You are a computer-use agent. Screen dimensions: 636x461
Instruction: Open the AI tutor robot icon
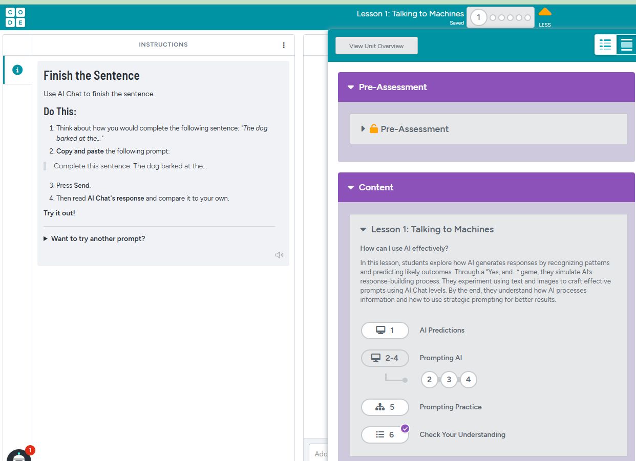point(19,455)
